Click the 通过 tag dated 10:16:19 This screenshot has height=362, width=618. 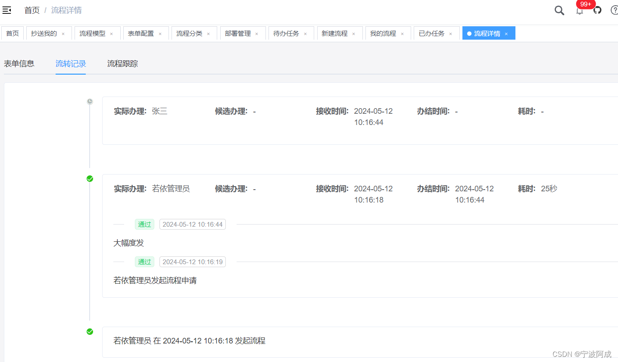pos(144,262)
